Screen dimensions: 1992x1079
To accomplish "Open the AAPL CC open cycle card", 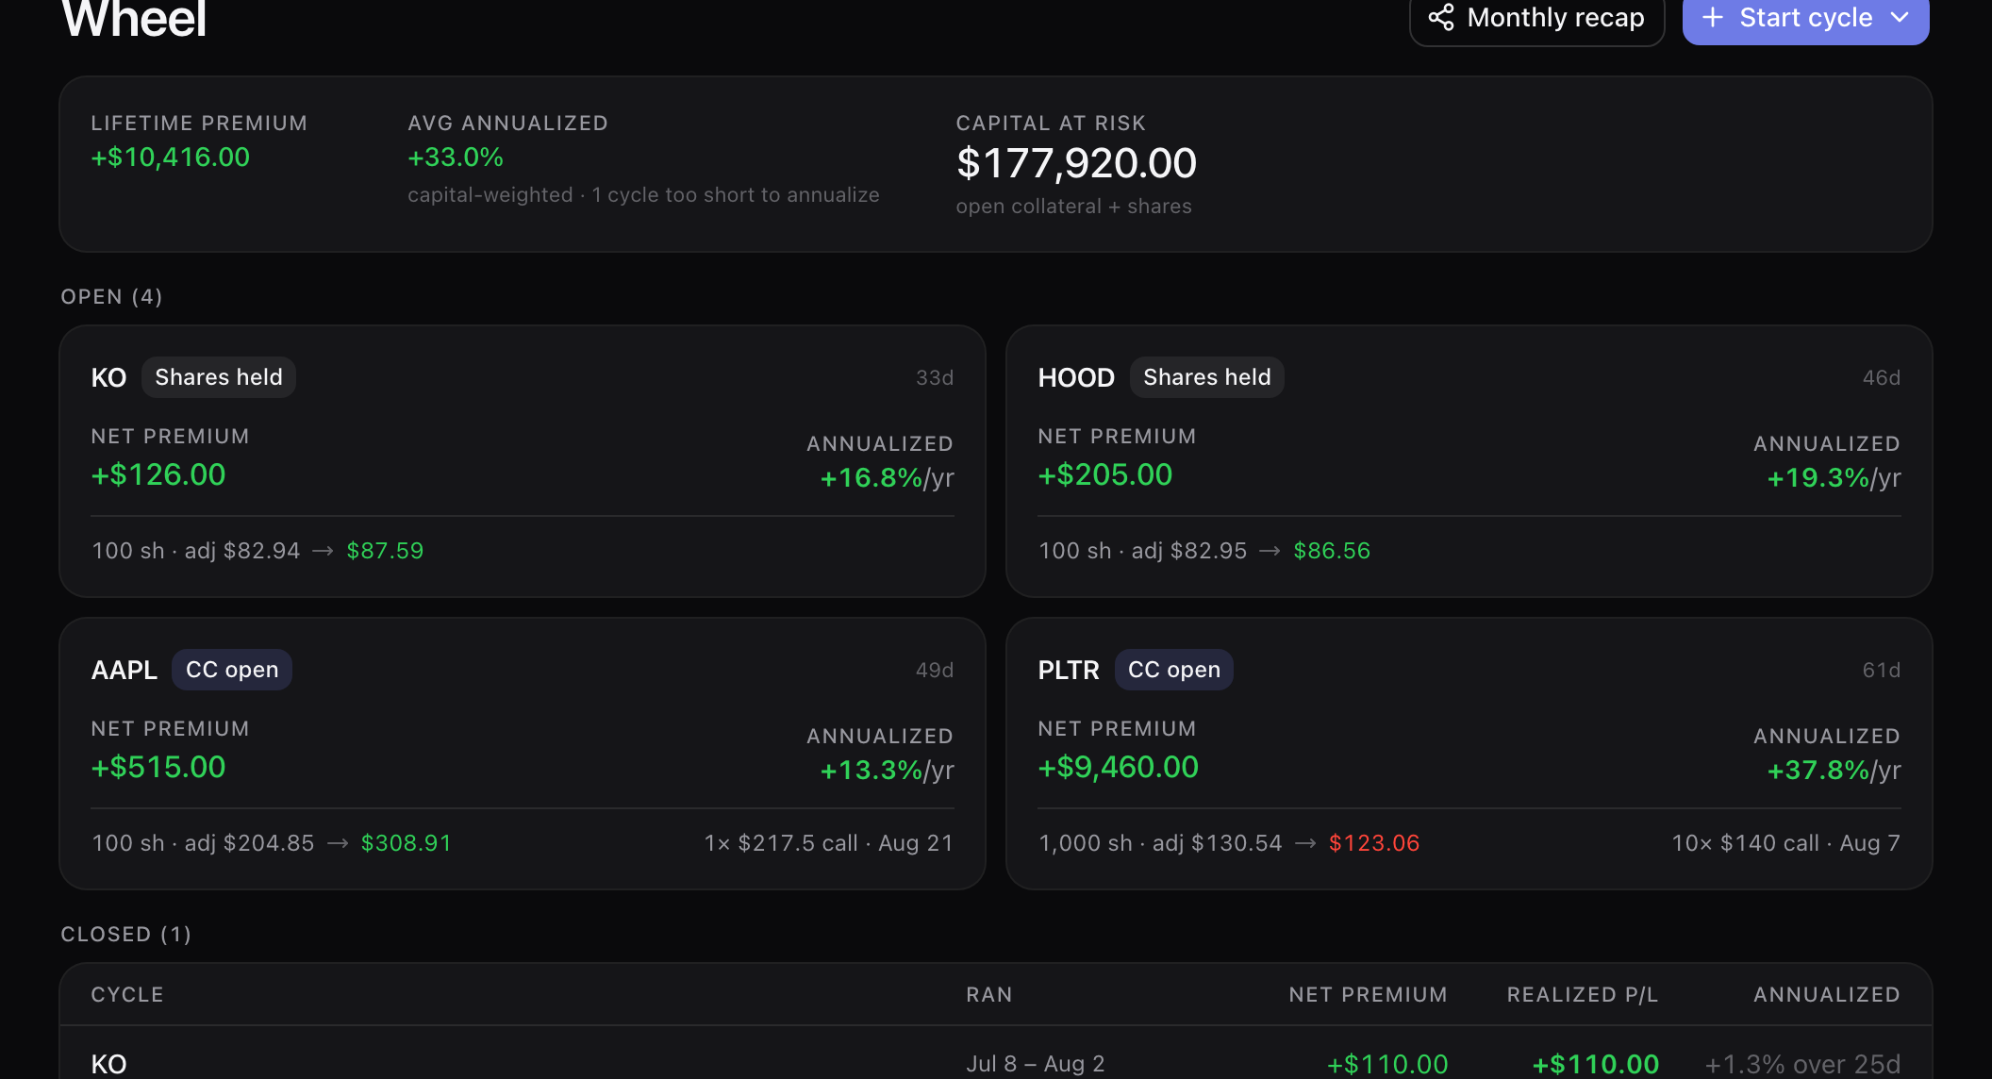I will [x=523, y=754].
